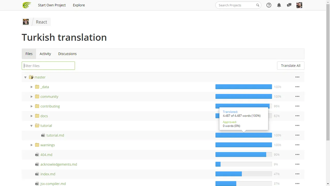The height and width of the screenshot is (186, 330).
Task: Switch to the Discussions tab
Action: (x=67, y=54)
